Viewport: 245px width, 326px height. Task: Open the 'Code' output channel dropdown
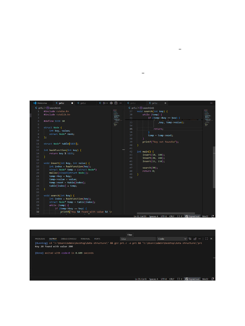[x=172, y=239]
